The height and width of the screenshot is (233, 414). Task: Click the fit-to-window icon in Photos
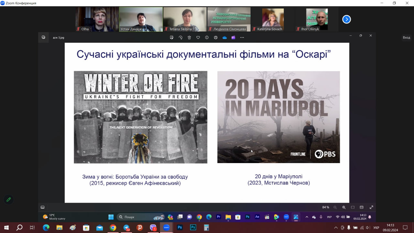[353, 207]
